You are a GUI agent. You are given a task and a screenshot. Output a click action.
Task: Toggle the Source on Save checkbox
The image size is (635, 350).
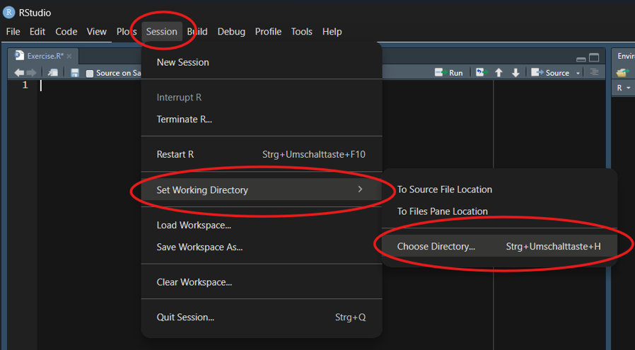(90, 74)
